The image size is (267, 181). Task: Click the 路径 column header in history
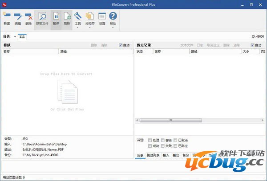pos(215,51)
